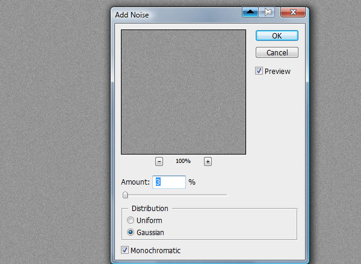Pin the Add Noise dialog
The image size is (361, 264).
[x=267, y=12]
